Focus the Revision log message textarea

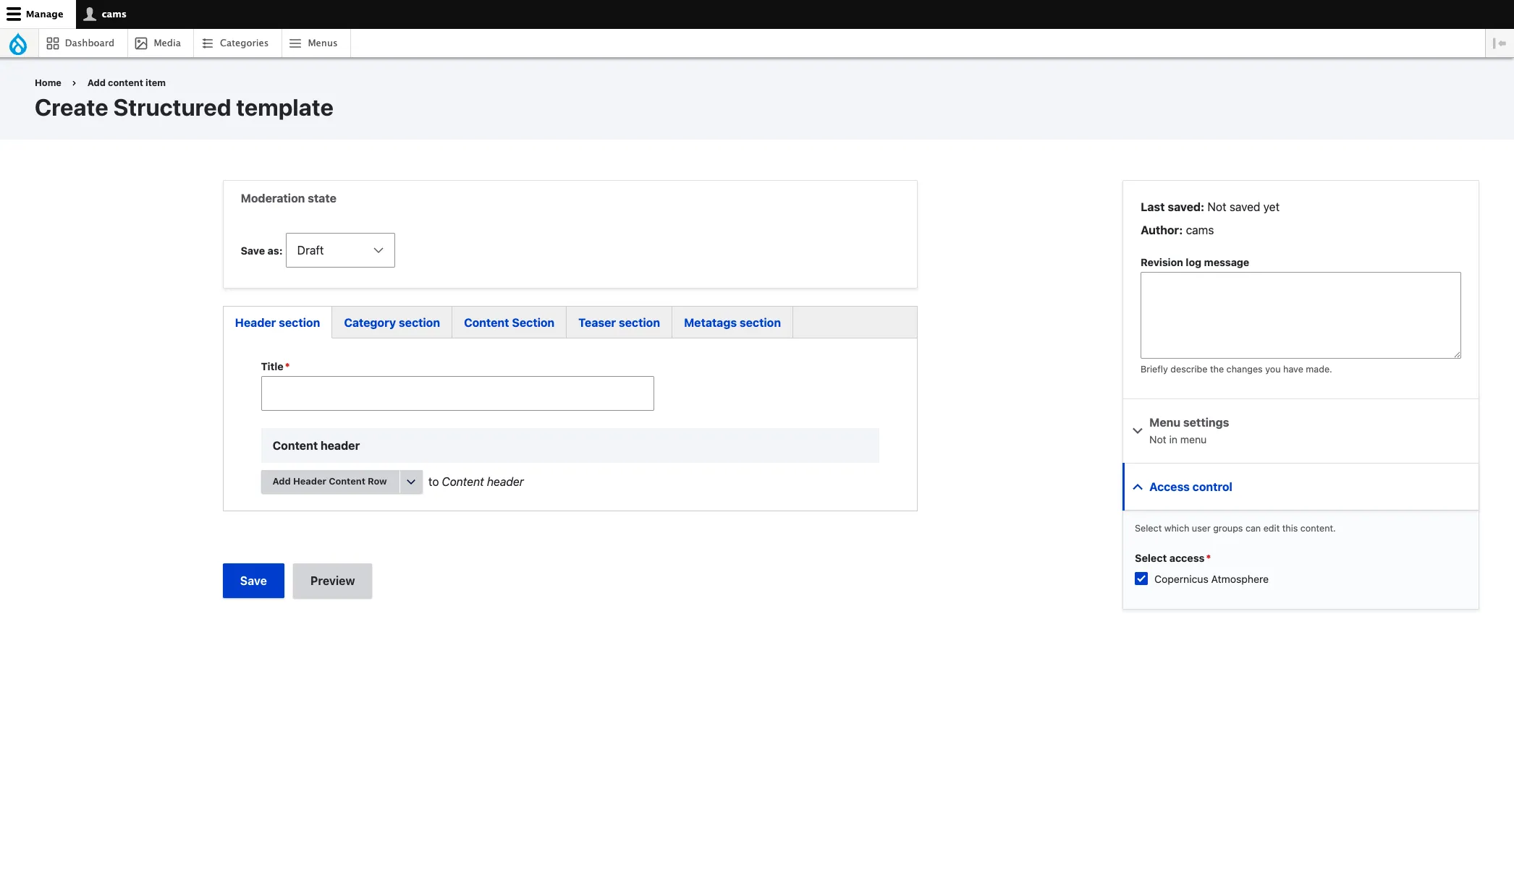1301,315
